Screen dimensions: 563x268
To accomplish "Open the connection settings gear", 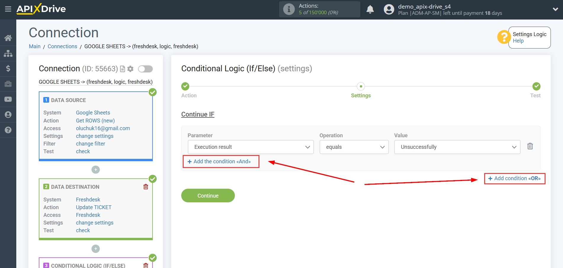I will [x=130, y=69].
